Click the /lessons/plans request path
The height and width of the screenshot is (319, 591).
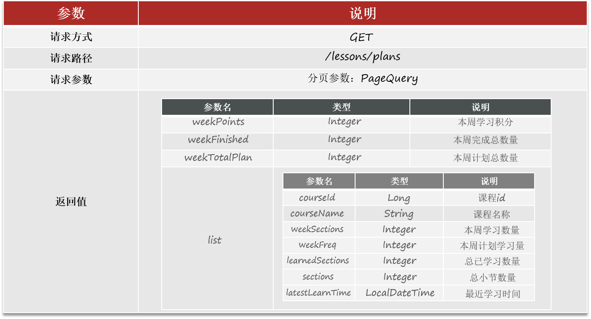pyautogui.click(x=362, y=57)
